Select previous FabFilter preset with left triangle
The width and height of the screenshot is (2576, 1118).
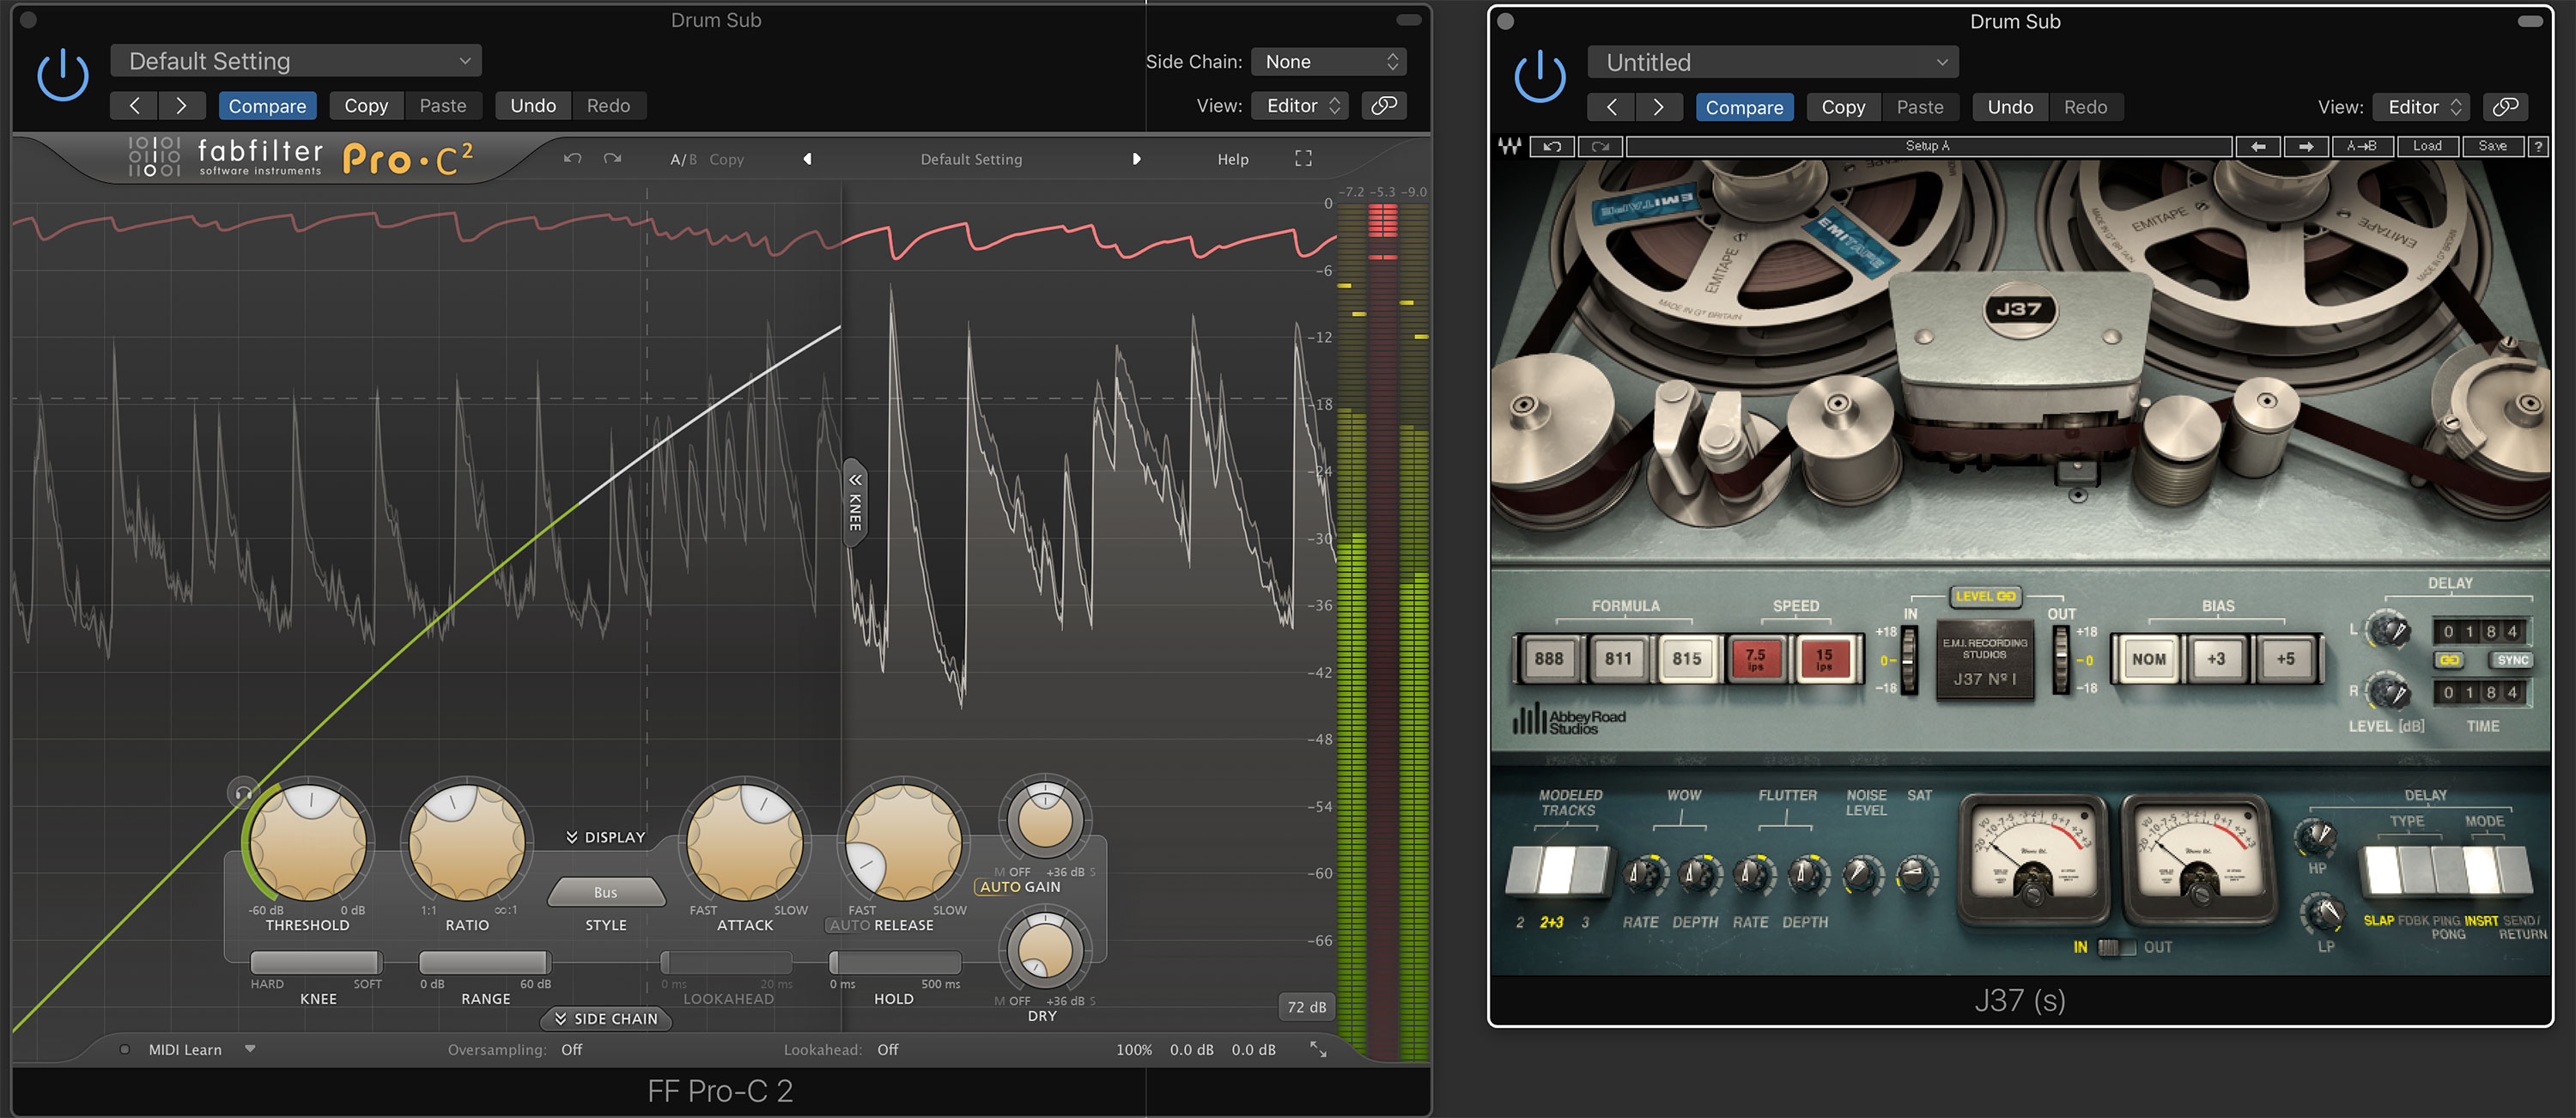coord(807,158)
